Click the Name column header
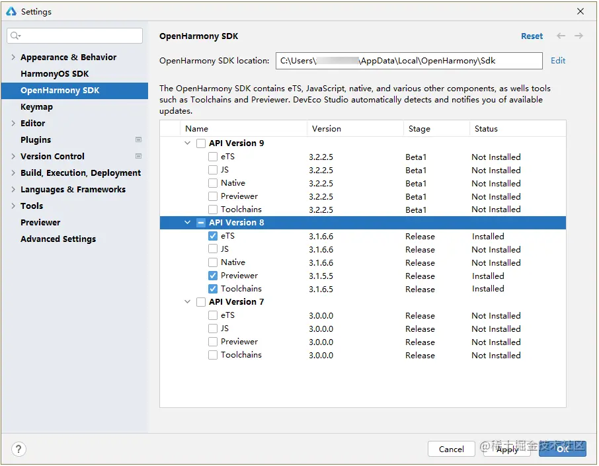Image resolution: width=599 pixels, height=466 pixels. point(243,129)
